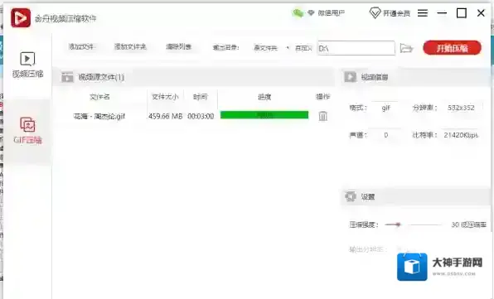Click the red app logo icon
The image size is (494, 299).
tap(21, 18)
